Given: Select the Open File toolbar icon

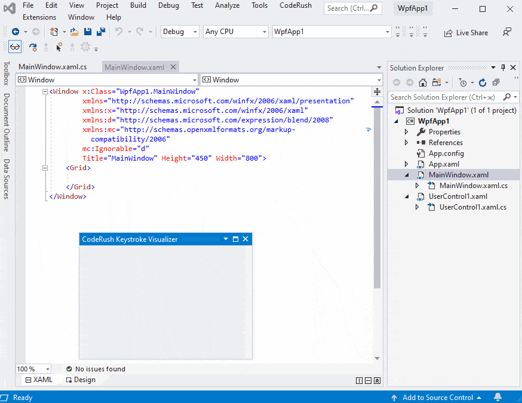Looking at the screenshot, I should coord(74,32).
